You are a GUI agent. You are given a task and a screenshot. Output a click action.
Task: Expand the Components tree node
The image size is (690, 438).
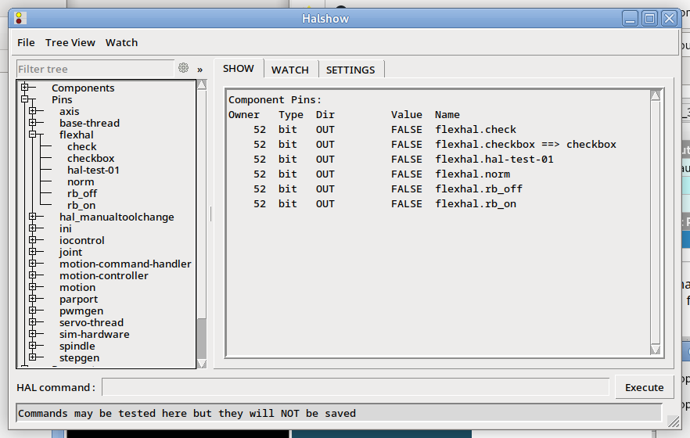point(25,88)
